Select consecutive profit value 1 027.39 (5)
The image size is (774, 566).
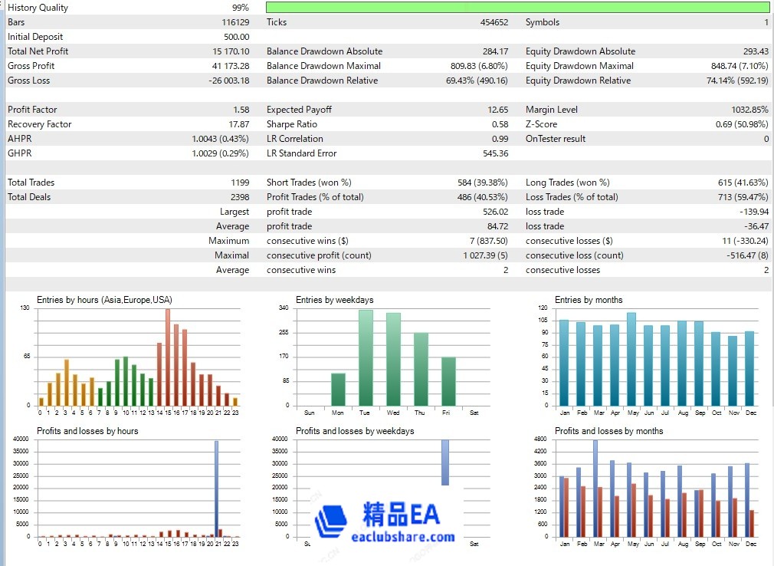pyautogui.click(x=486, y=255)
